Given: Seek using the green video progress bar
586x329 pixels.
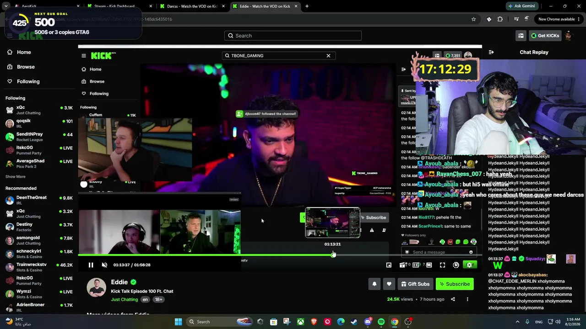Looking at the screenshot, I should click(x=279, y=255).
